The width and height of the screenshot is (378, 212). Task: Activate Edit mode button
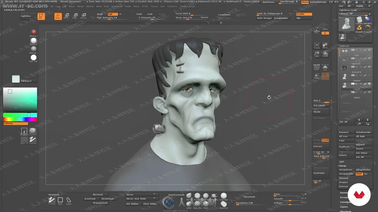[41, 16]
